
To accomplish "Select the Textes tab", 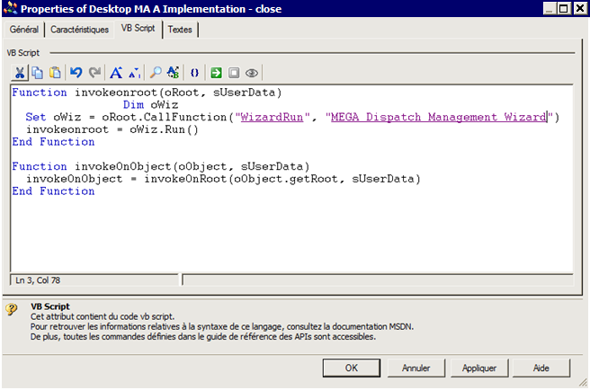I will click(180, 29).
